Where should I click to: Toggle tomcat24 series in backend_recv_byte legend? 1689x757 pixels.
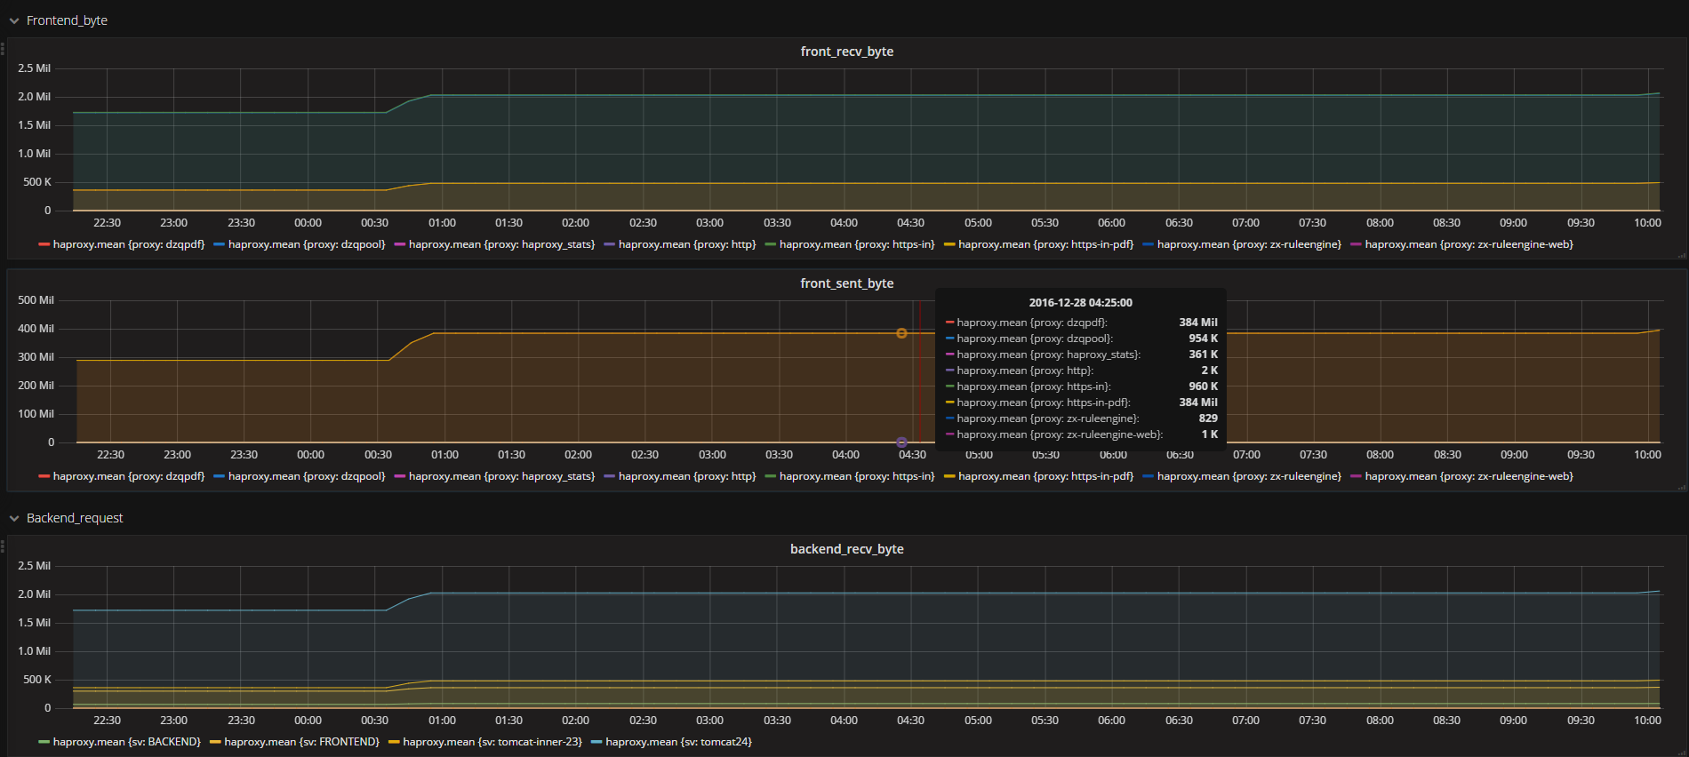(x=678, y=742)
